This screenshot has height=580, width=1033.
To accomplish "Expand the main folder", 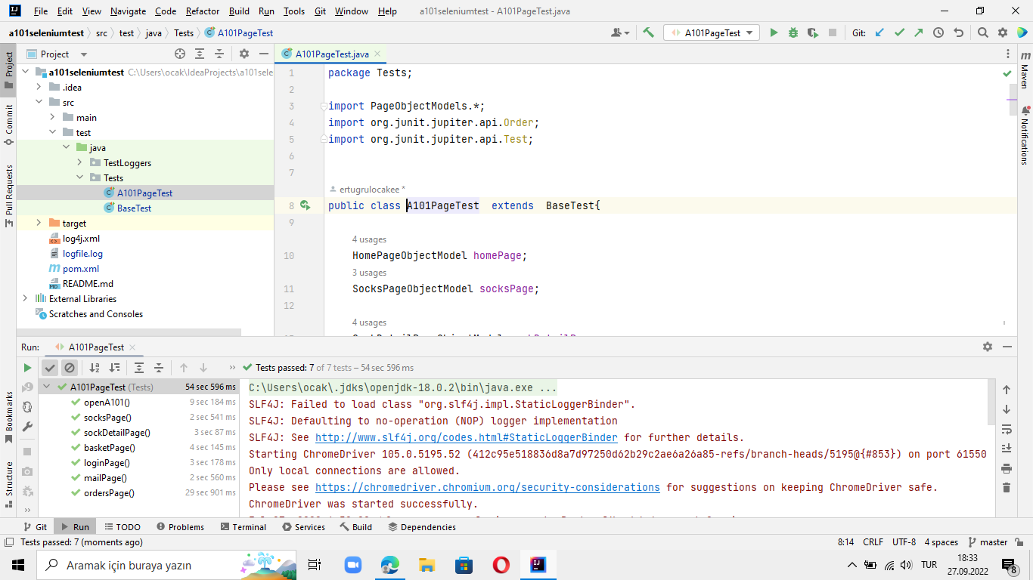I will click(x=52, y=117).
